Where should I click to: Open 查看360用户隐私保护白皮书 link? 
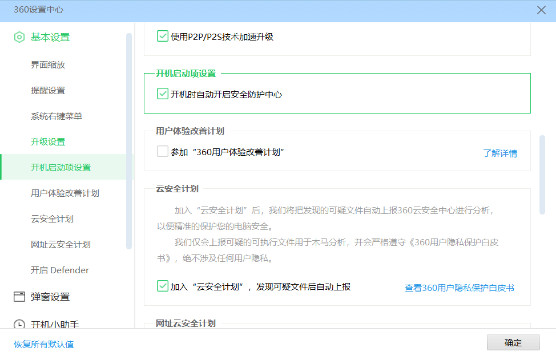pos(459,288)
